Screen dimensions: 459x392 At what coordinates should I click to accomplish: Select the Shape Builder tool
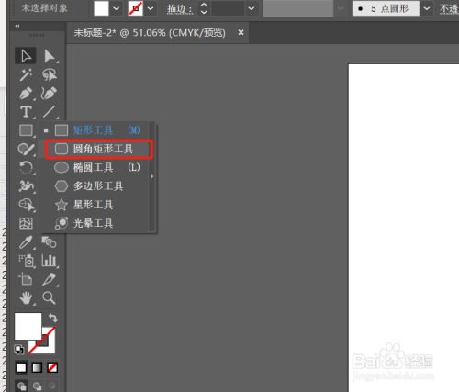(x=26, y=205)
